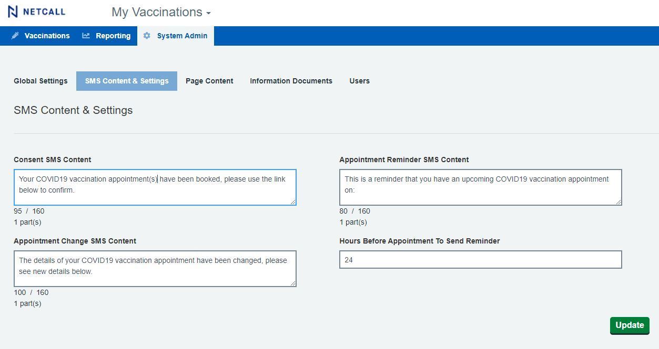659x349 pixels.
Task: Go to the Page Content subtab
Action: point(209,81)
